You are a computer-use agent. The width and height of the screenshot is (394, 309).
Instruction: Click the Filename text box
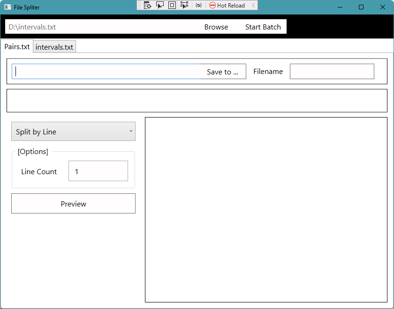coord(332,72)
